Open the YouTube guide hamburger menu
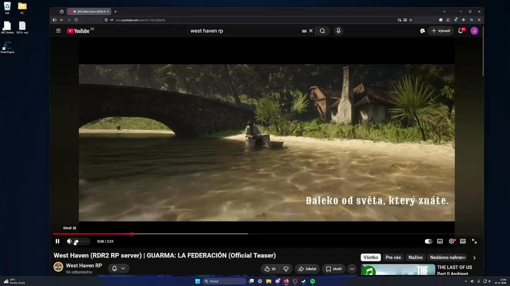The image size is (510, 286). pyautogui.click(x=58, y=31)
